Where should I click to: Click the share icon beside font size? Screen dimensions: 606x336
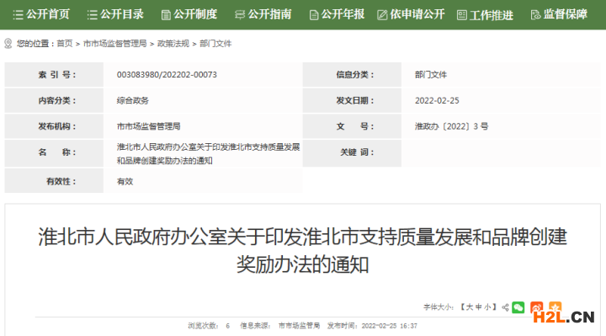(505, 307)
